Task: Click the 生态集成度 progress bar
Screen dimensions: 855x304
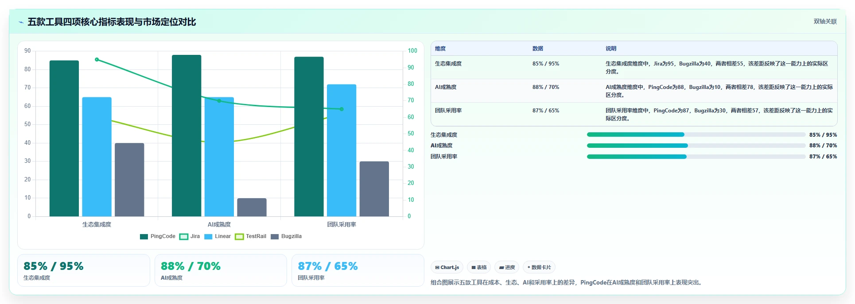Action: pyautogui.click(x=696, y=135)
